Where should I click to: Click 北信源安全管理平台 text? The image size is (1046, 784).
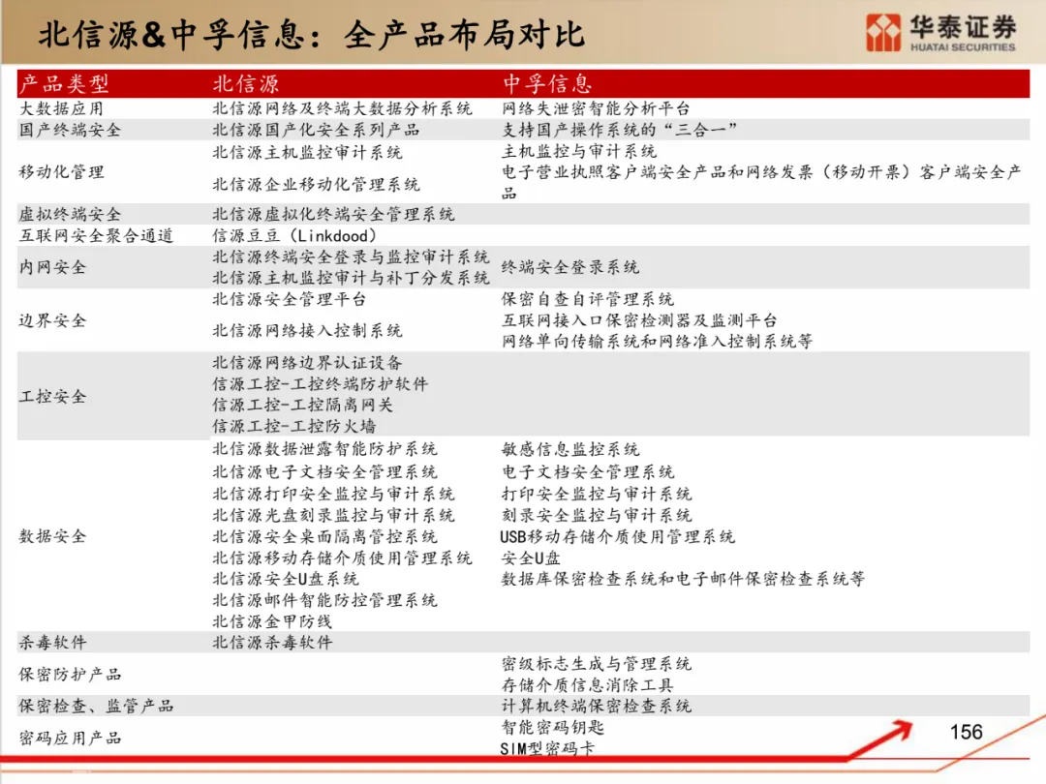point(290,299)
